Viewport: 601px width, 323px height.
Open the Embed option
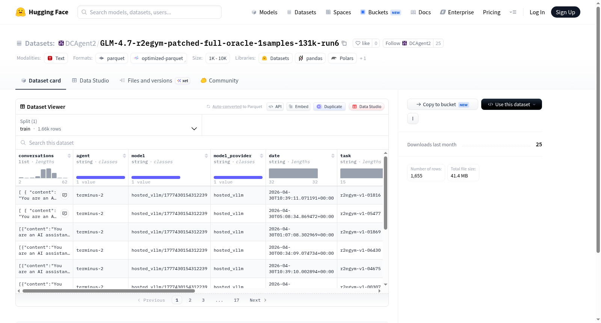[298, 107]
